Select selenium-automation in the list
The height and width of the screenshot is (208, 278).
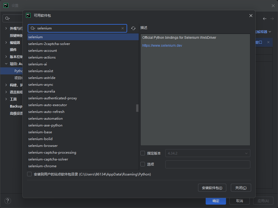coord(83,119)
